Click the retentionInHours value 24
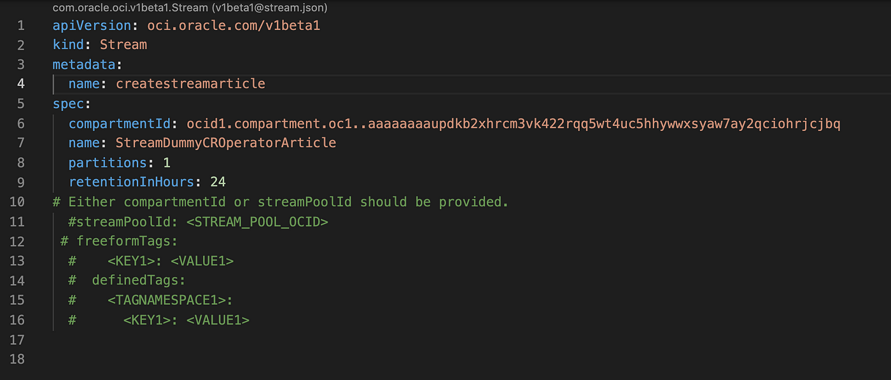Viewport: 891px width, 380px height. coord(218,182)
